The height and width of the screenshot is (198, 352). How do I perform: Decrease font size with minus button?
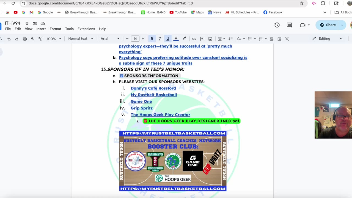click(127, 39)
